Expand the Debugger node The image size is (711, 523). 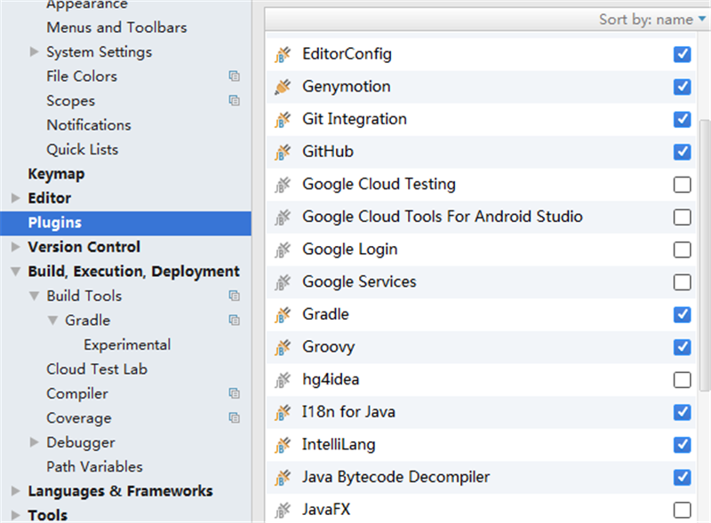click(34, 442)
